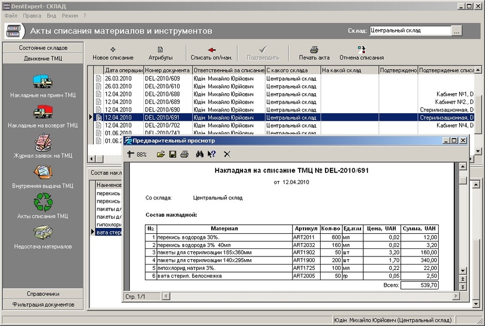Click the save icon in preview toolbar

coord(172,154)
